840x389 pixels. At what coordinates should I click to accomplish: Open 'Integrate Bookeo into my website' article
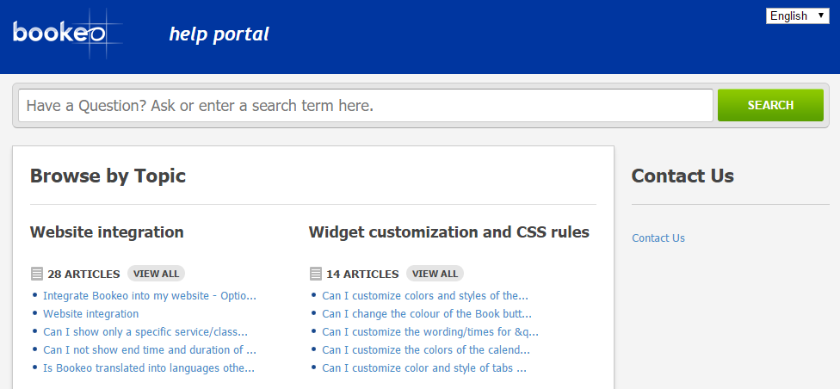tap(150, 295)
